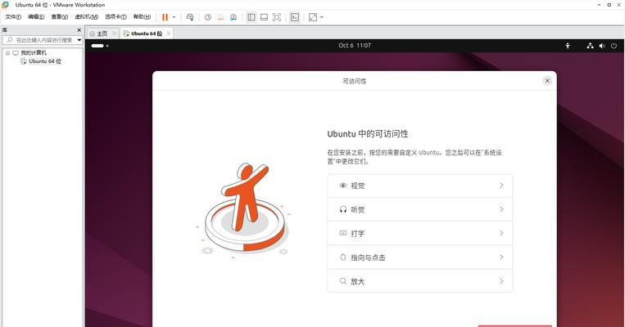Open the 编辑(E) menu
The height and width of the screenshot is (327, 625).
[x=36, y=16]
